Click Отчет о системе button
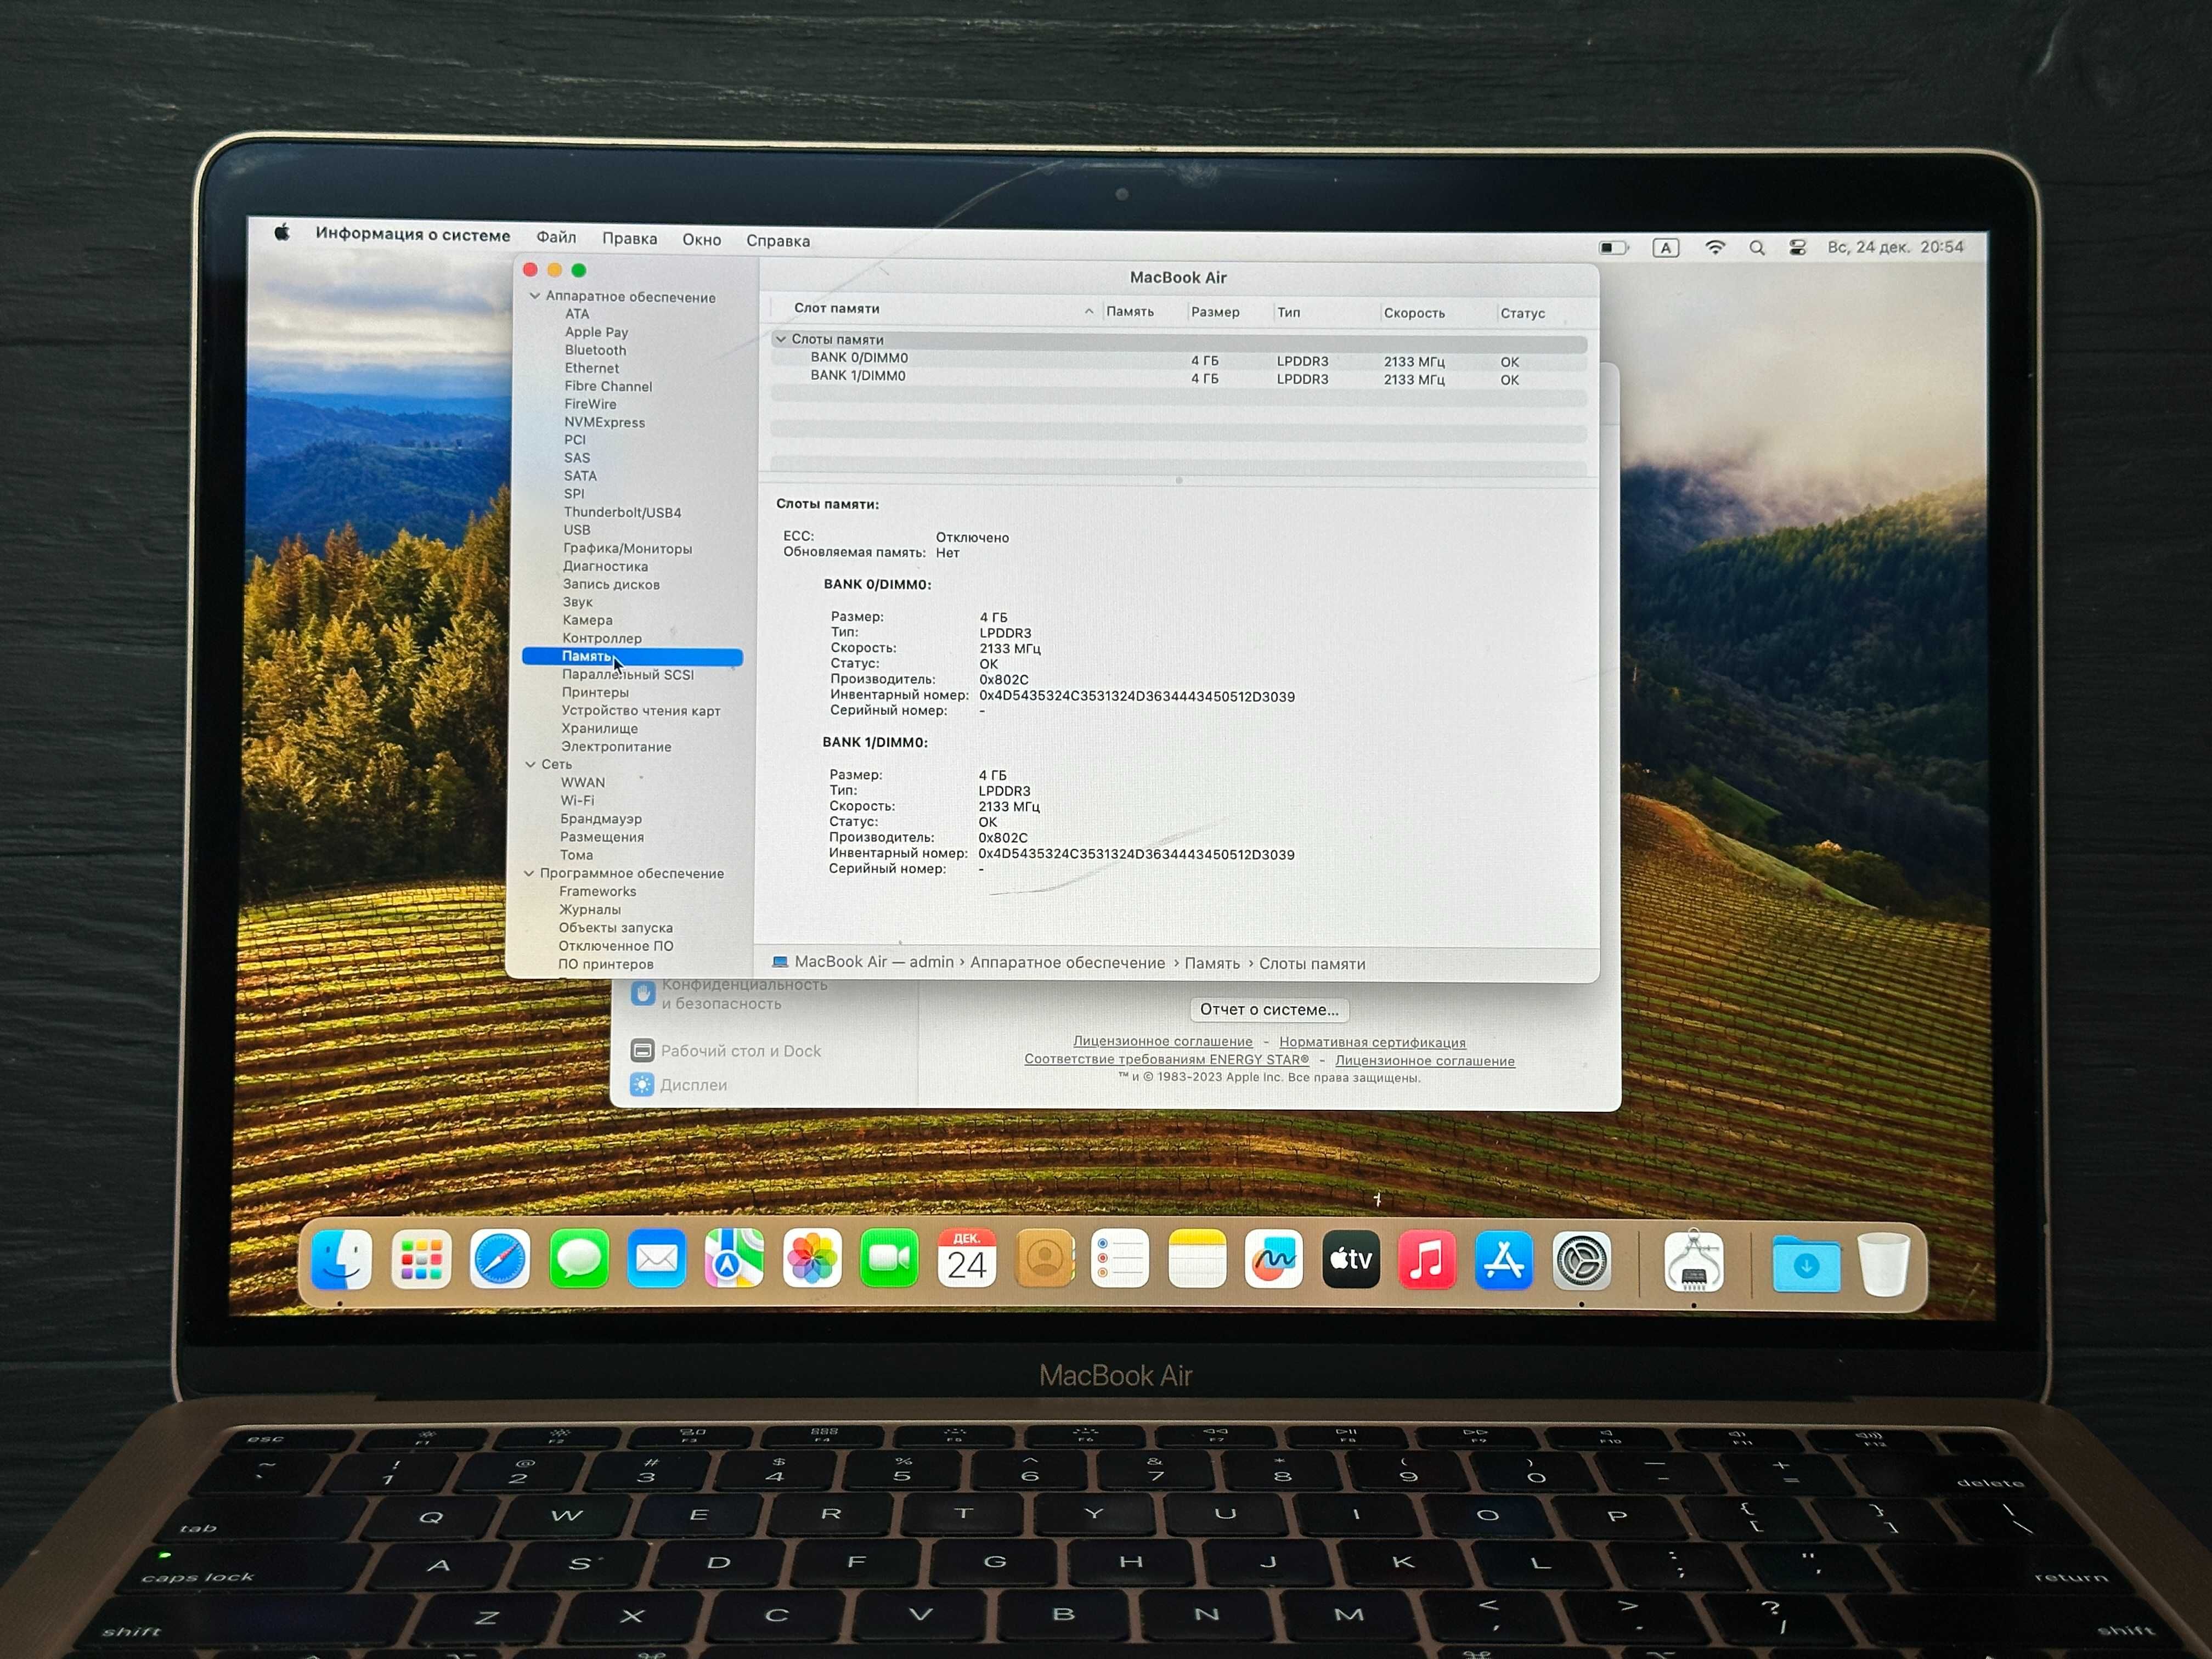Image resolution: width=2212 pixels, height=1659 pixels. click(1269, 1010)
